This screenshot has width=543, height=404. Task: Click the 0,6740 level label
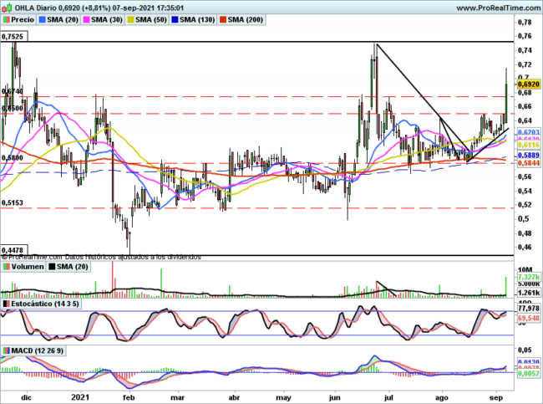13,91
